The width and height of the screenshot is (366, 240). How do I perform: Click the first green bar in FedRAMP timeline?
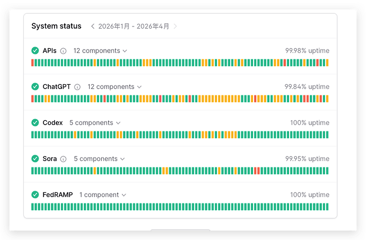pyautogui.click(x=32, y=207)
